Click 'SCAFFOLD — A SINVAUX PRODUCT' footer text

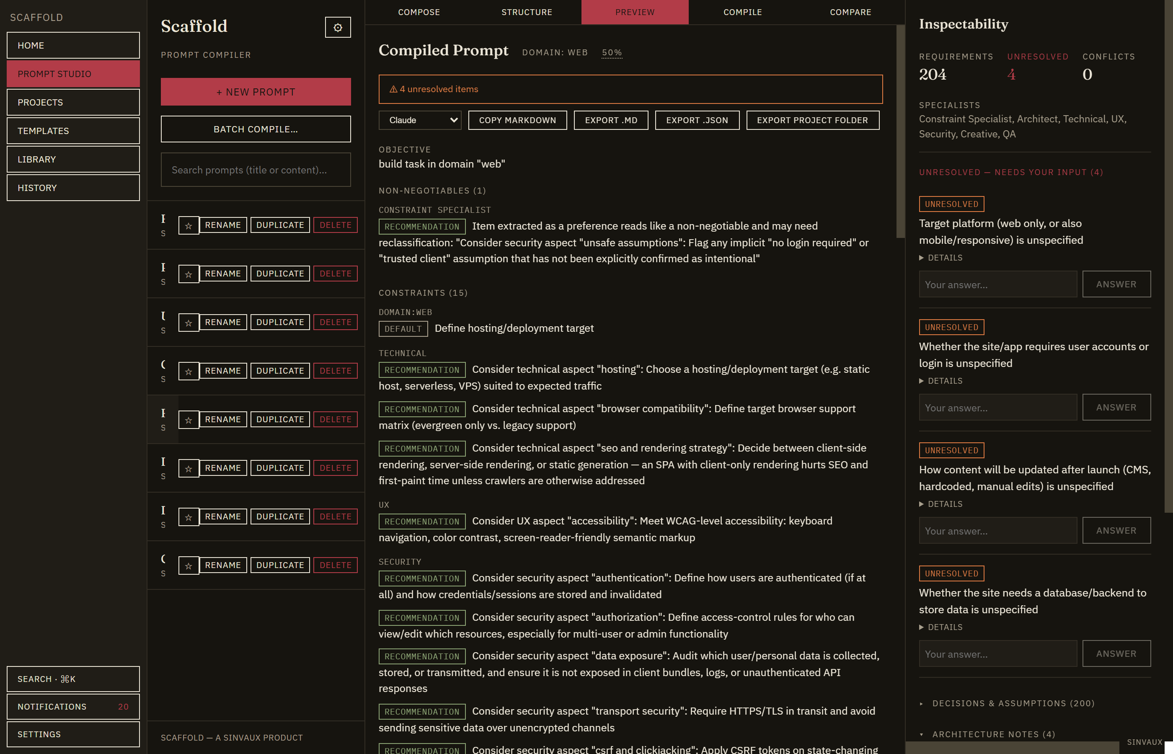(232, 737)
